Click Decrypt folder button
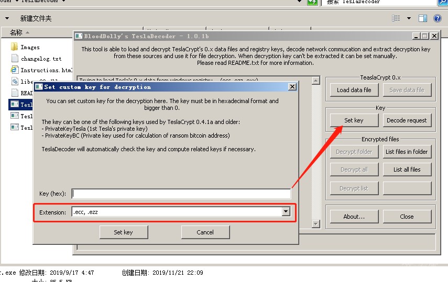This screenshot has height=282, width=448. point(354,152)
